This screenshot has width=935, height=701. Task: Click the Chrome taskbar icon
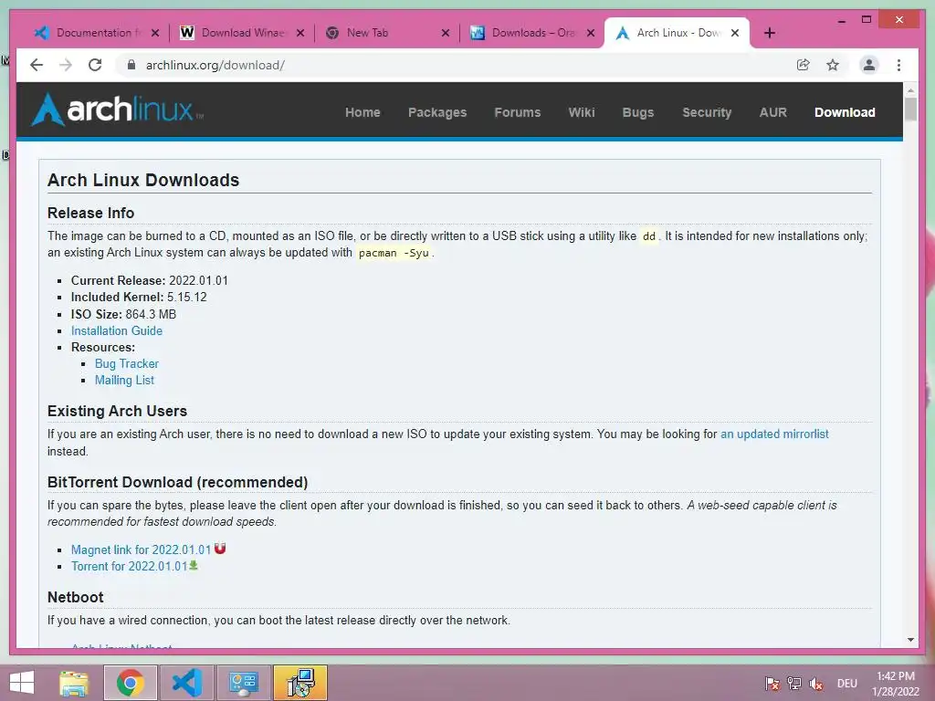pyautogui.click(x=131, y=683)
